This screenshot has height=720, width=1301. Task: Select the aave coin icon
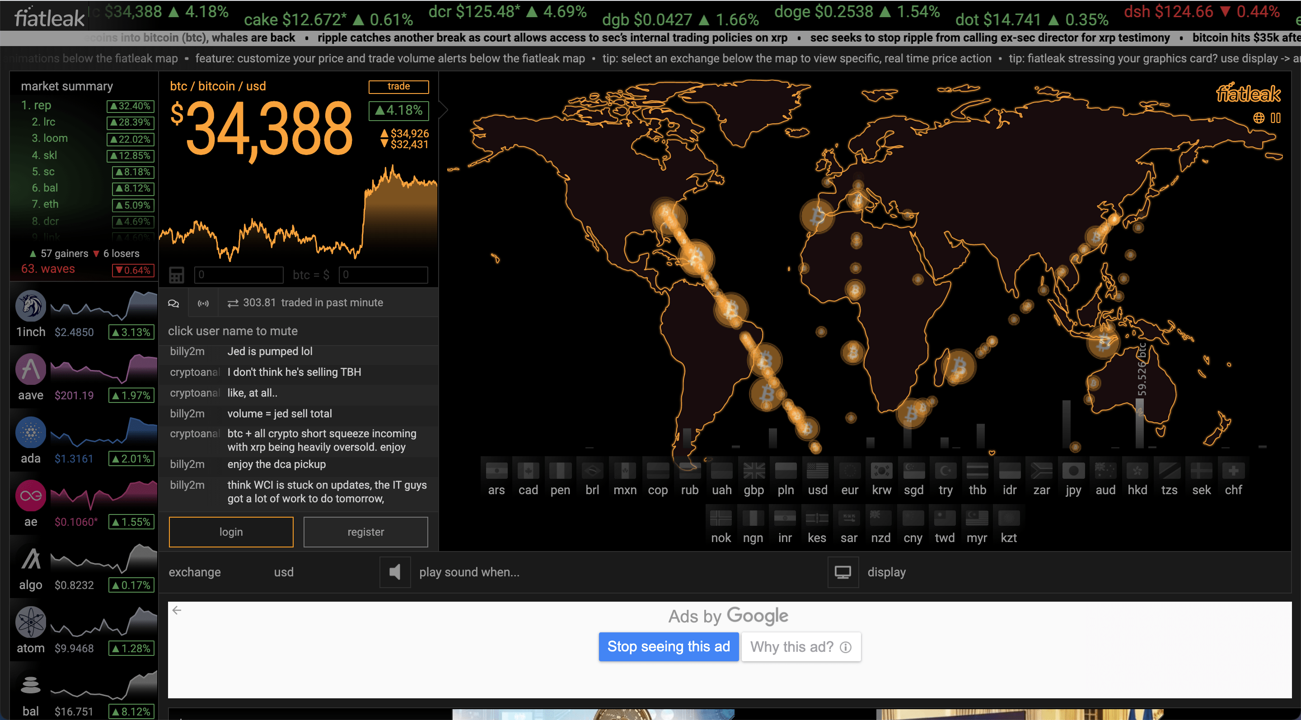[31, 369]
